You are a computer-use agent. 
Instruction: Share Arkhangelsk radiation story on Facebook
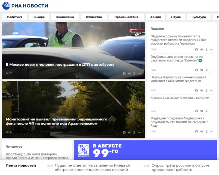click(124, 132)
